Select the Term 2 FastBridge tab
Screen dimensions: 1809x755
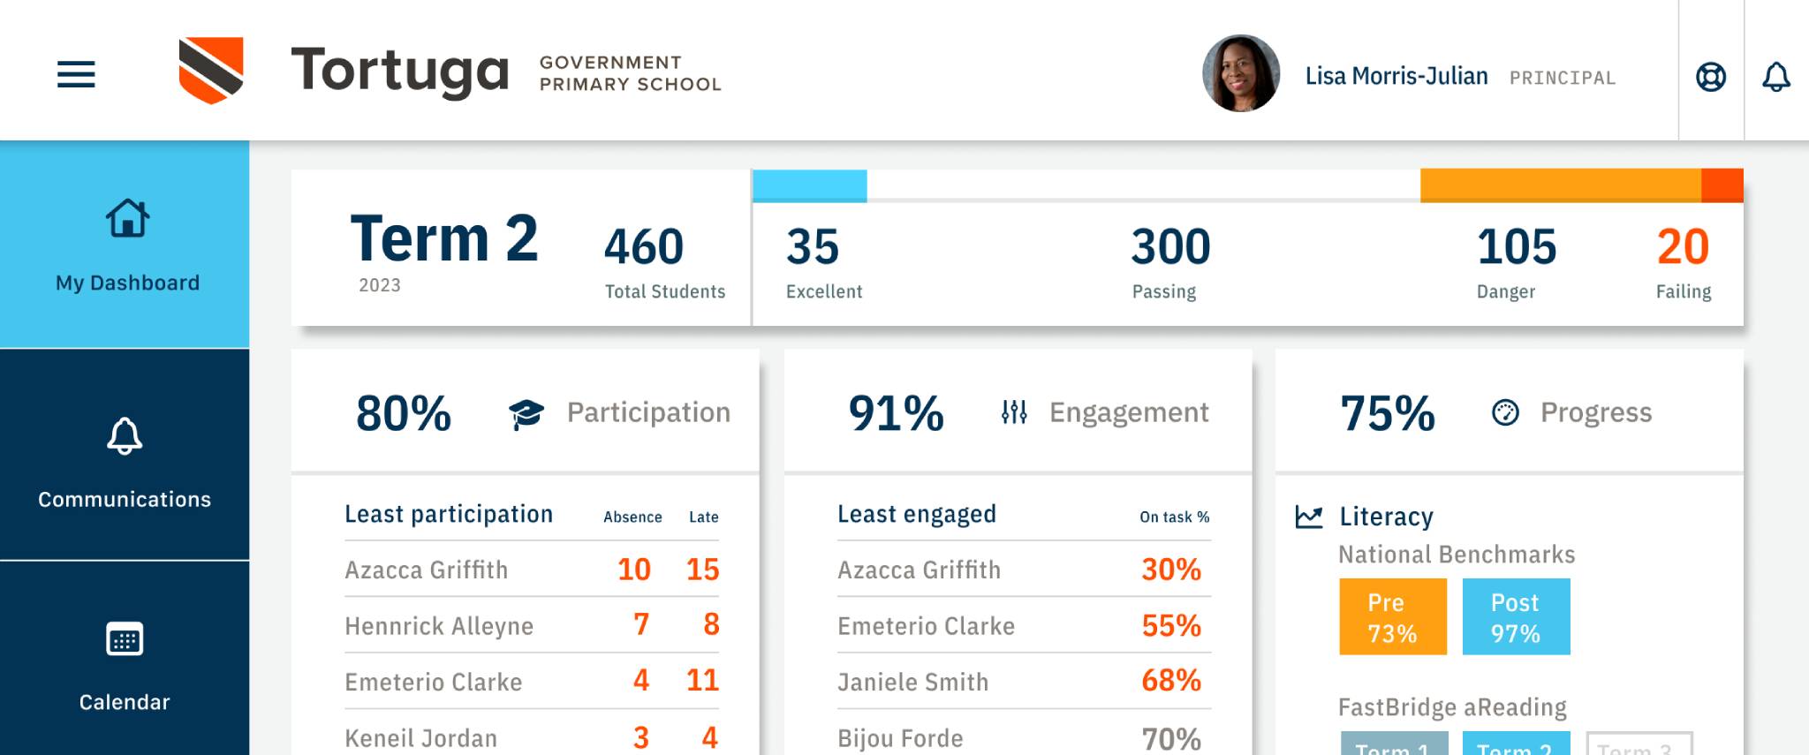(1516, 745)
